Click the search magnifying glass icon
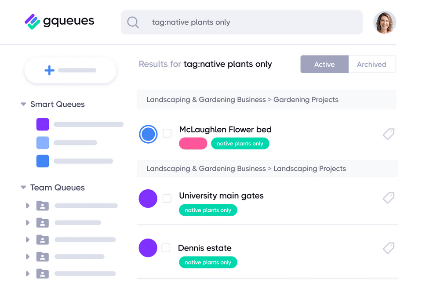The height and width of the screenshot is (293, 422). 133,22
